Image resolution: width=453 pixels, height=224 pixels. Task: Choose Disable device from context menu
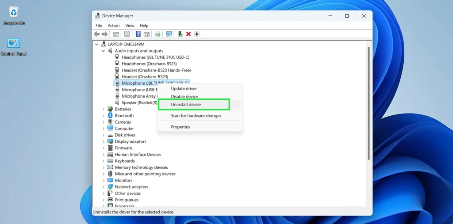(x=200, y=96)
